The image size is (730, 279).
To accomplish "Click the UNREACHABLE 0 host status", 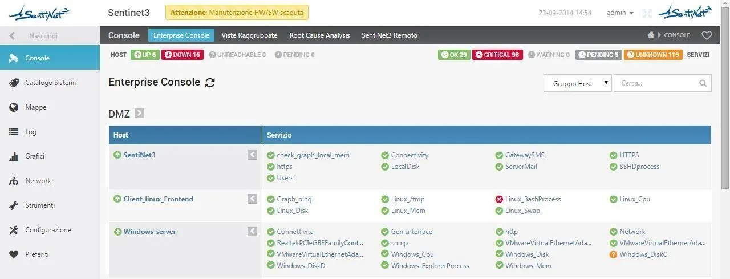I will click(237, 55).
